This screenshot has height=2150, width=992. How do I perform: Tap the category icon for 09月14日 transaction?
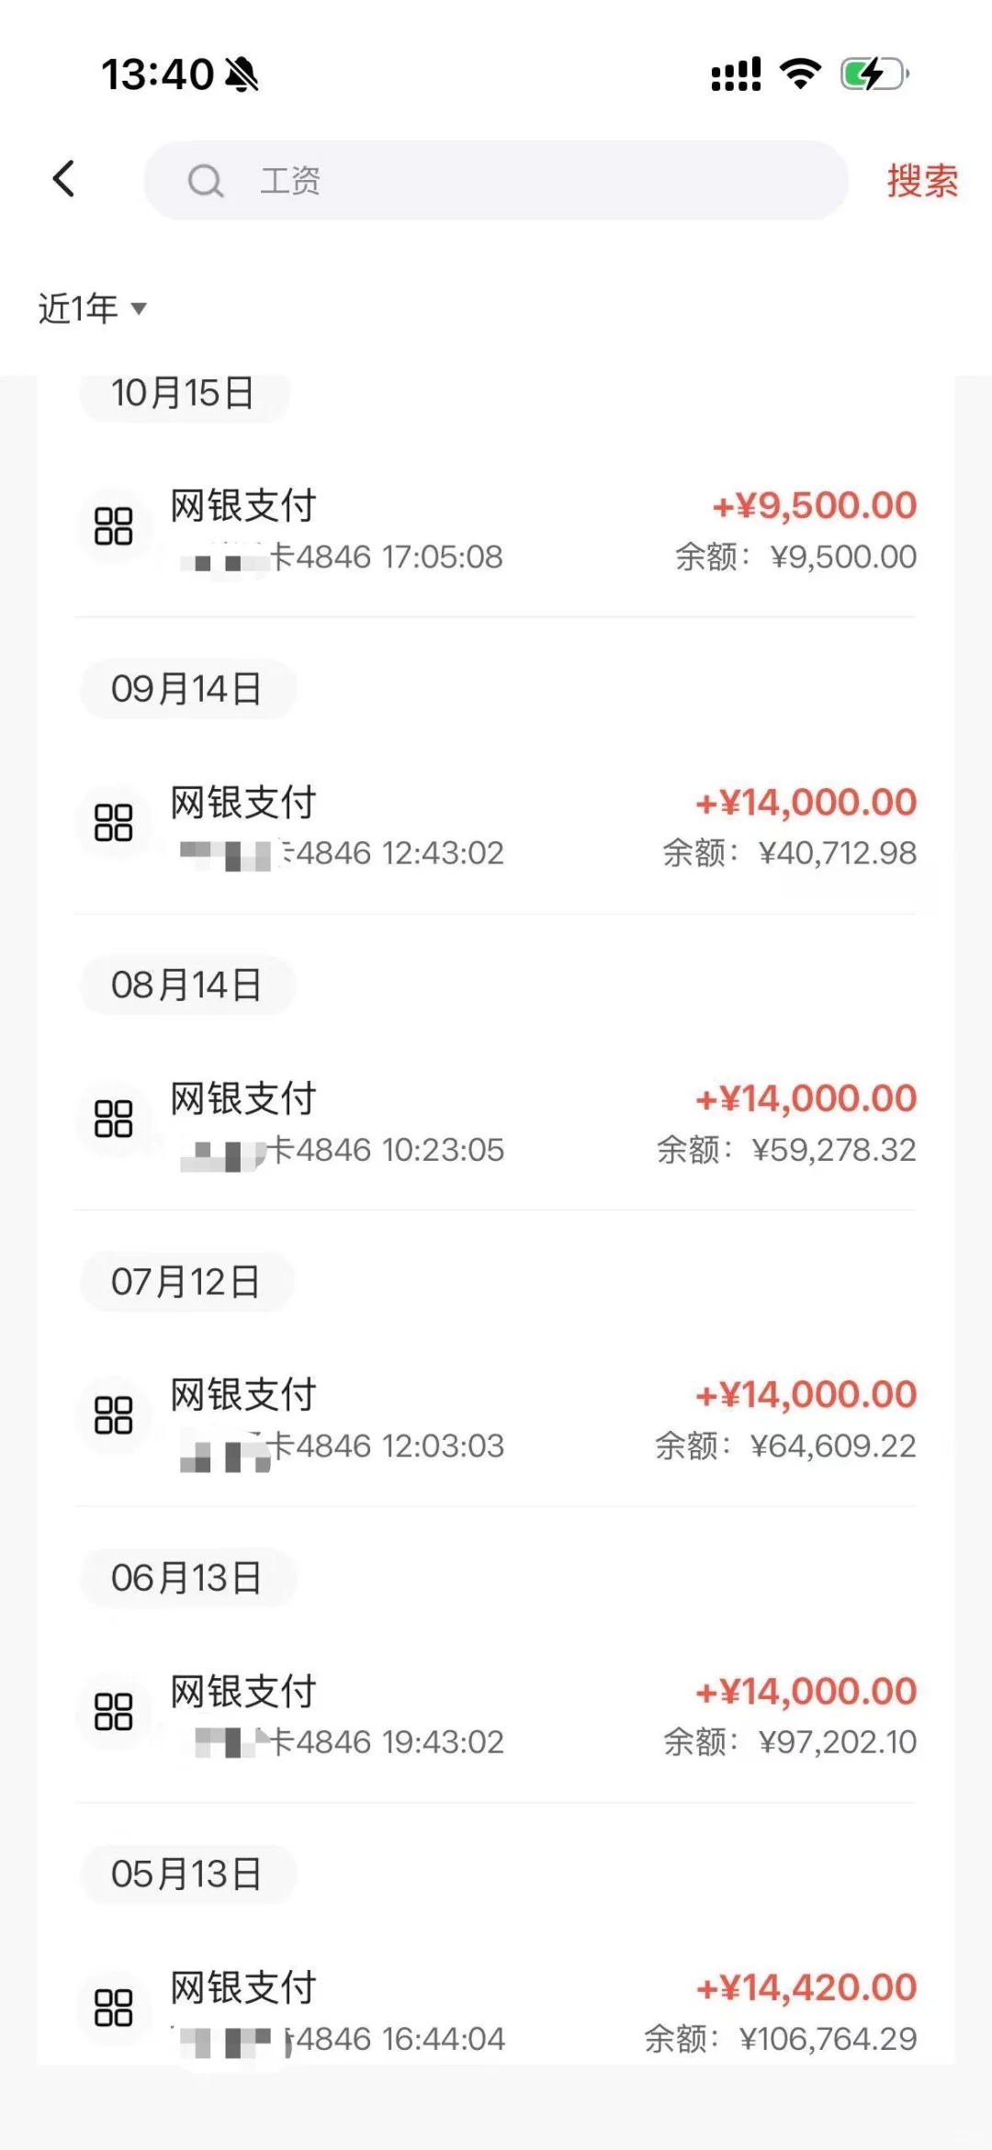pos(114,823)
